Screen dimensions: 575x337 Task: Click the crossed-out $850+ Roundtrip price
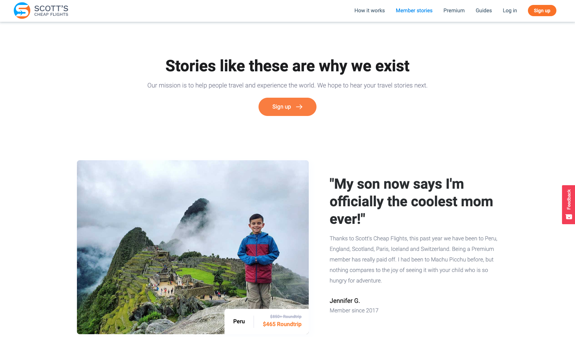point(286,317)
